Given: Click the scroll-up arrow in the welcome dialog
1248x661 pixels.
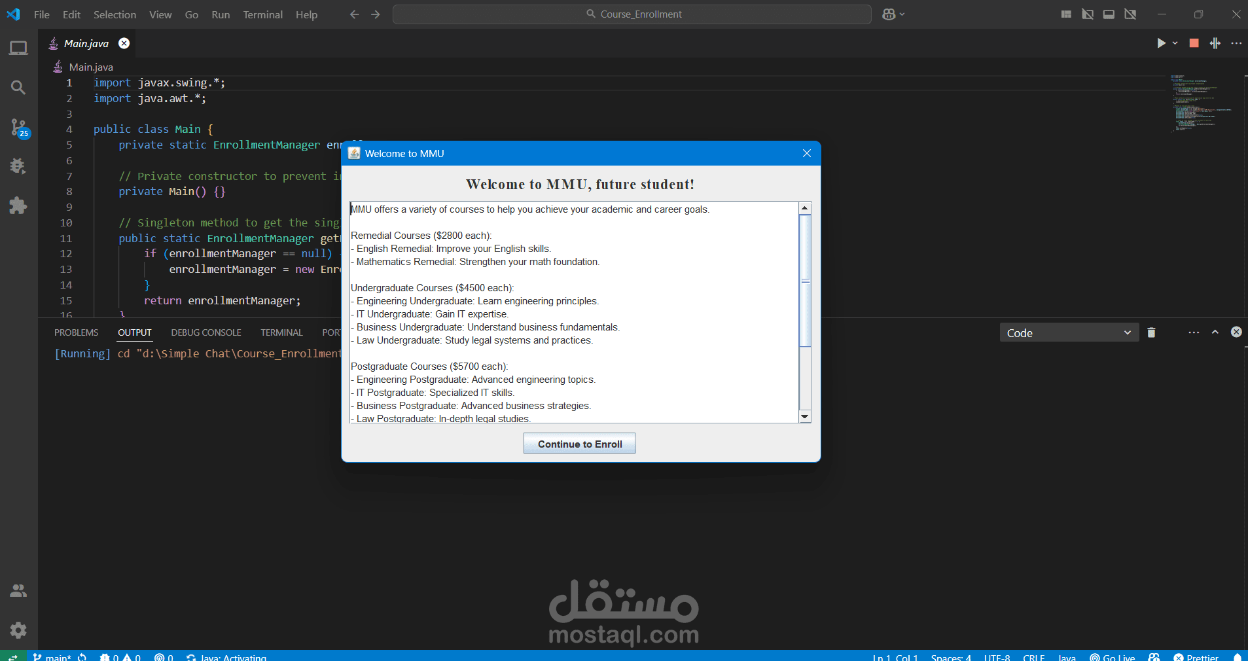Looking at the screenshot, I should 806,208.
